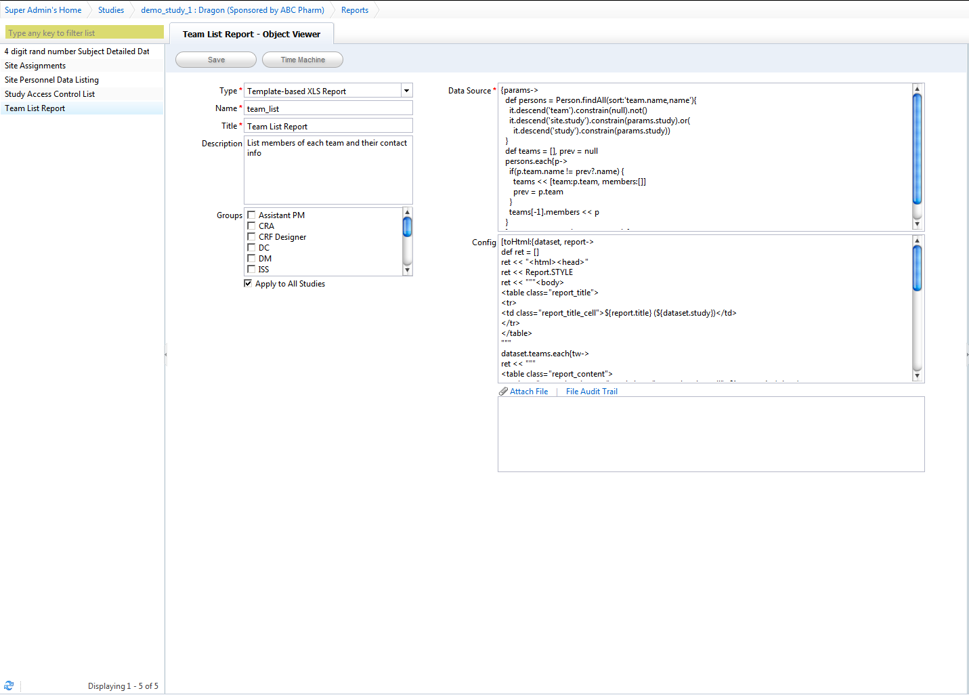Click into the Description text area

(328, 170)
